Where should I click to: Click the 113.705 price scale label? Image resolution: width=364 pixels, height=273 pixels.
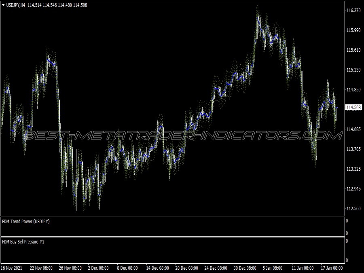[x=353, y=149]
